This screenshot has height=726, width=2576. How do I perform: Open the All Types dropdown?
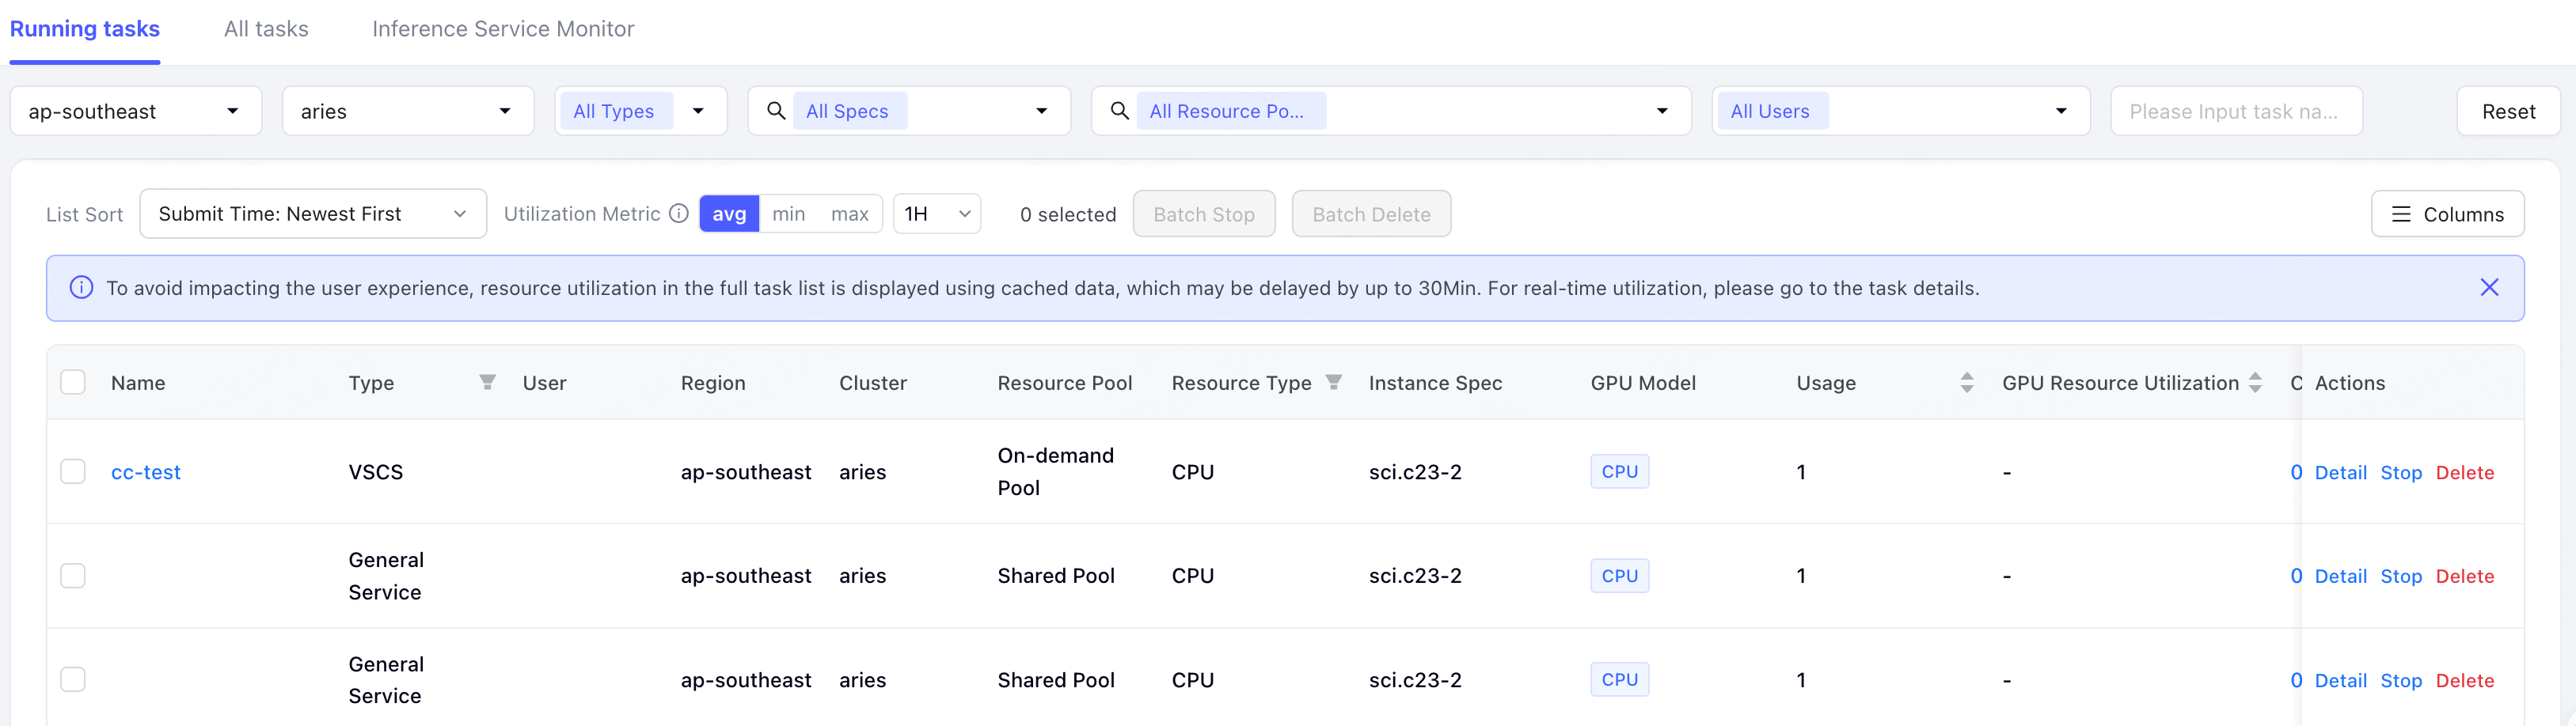click(x=641, y=111)
